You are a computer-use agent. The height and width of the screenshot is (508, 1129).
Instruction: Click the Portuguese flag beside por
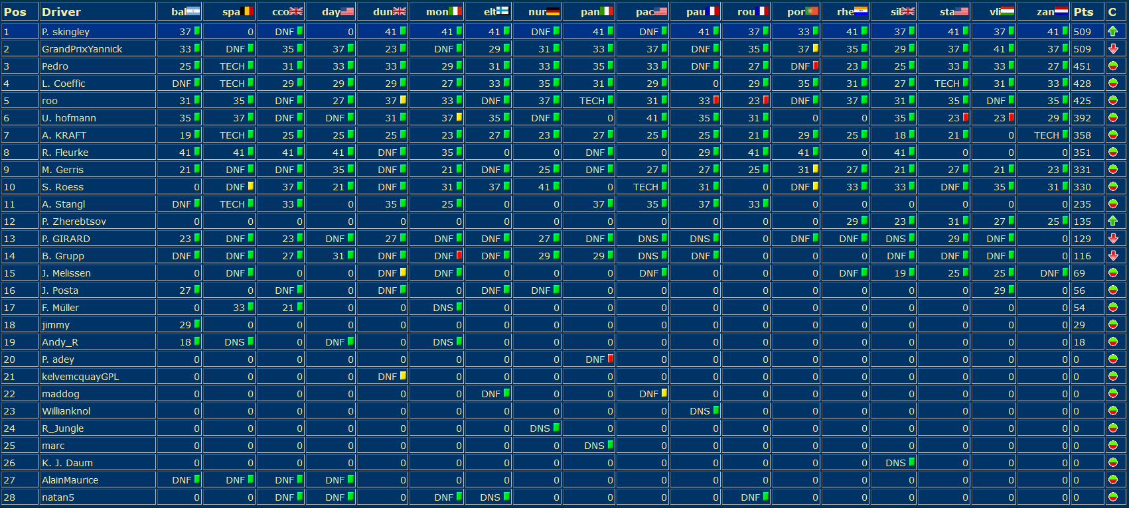[812, 11]
